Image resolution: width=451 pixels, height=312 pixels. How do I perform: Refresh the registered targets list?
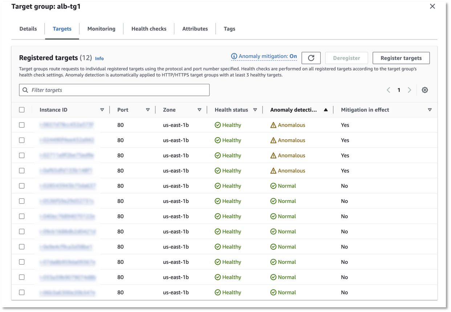pos(311,58)
